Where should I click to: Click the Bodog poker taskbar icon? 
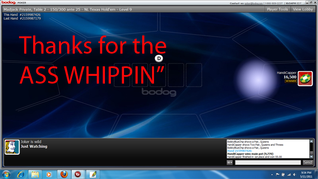pyautogui.click(x=78, y=174)
